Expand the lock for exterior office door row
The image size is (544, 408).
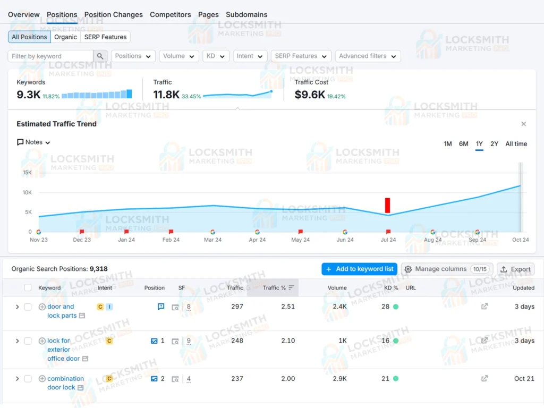(x=17, y=341)
